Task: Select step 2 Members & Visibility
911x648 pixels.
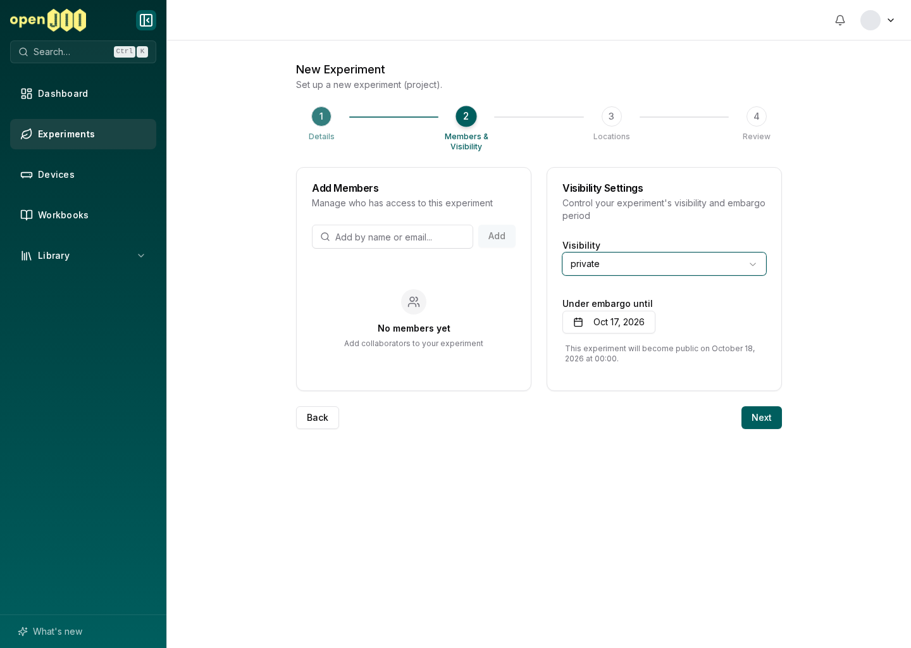Action: (466, 116)
